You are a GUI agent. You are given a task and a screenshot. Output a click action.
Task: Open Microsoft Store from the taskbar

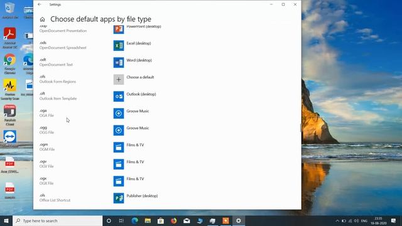(x=161, y=220)
